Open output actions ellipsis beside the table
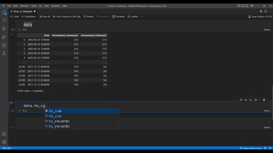The width and height of the screenshot is (273, 153). [x=12, y=34]
